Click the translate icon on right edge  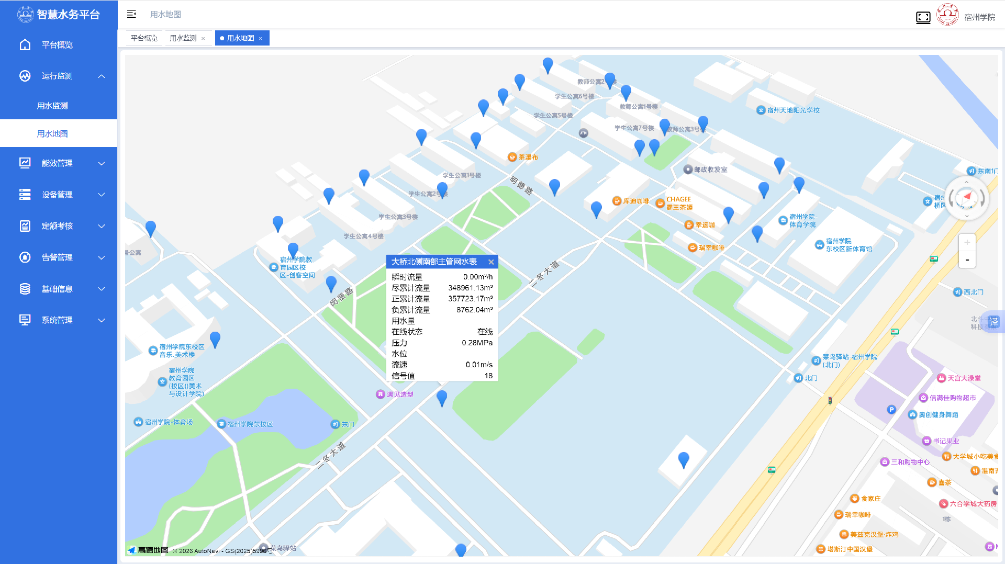(993, 321)
